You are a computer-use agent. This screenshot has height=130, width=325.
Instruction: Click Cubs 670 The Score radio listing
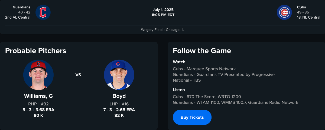pyautogui.click(x=207, y=97)
